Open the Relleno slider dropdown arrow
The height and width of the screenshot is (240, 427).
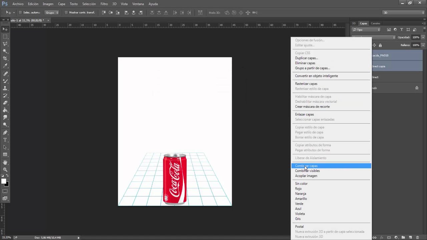(423, 45)
